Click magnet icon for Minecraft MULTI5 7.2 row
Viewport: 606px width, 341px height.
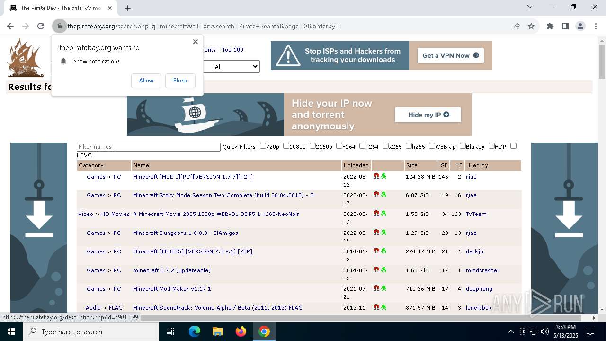(376, 251)
